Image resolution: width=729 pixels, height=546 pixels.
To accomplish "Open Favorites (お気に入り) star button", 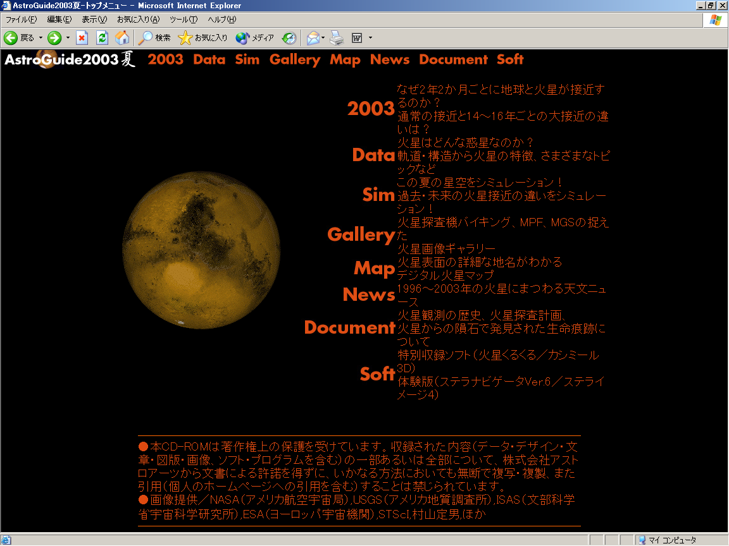I will [202, 38].
